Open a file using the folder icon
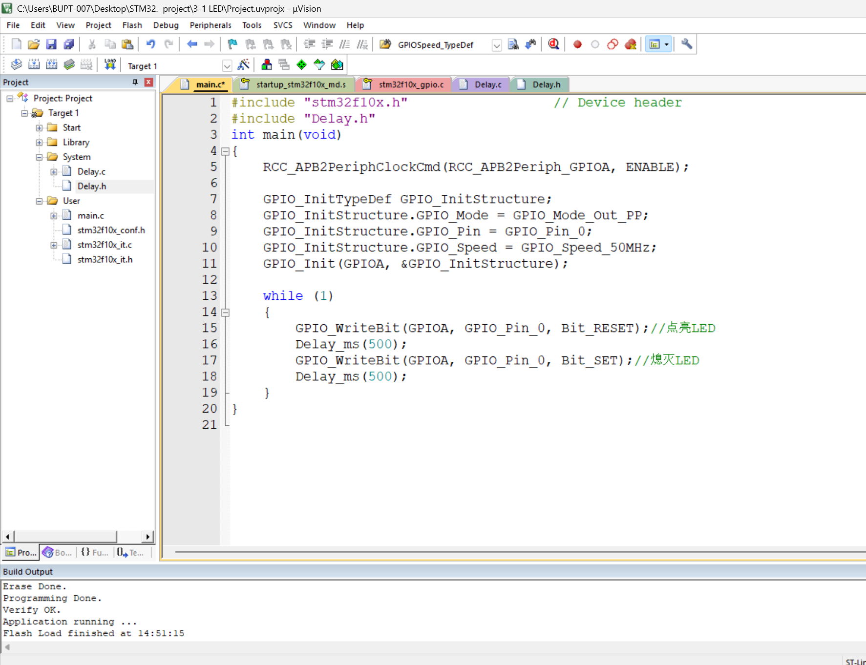 coord(34,44)
